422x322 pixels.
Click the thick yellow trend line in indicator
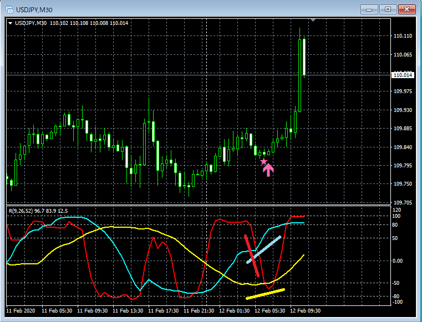pyautogui.click(x=266, y=294)
